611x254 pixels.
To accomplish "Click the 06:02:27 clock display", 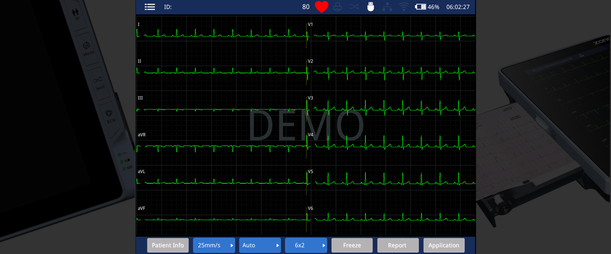I will [458, 7].
